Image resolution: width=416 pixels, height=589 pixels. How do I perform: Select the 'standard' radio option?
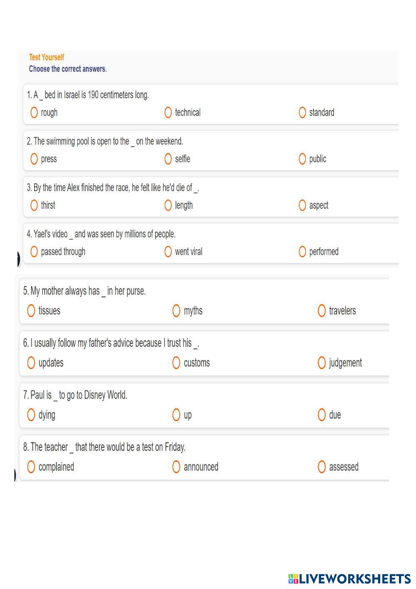[x=302, y=112]
